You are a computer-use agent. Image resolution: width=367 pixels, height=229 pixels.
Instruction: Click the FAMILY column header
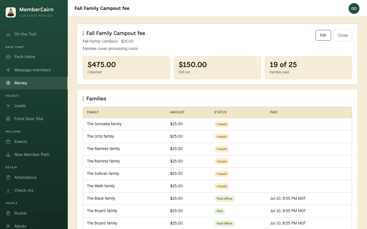coord(93,112)
